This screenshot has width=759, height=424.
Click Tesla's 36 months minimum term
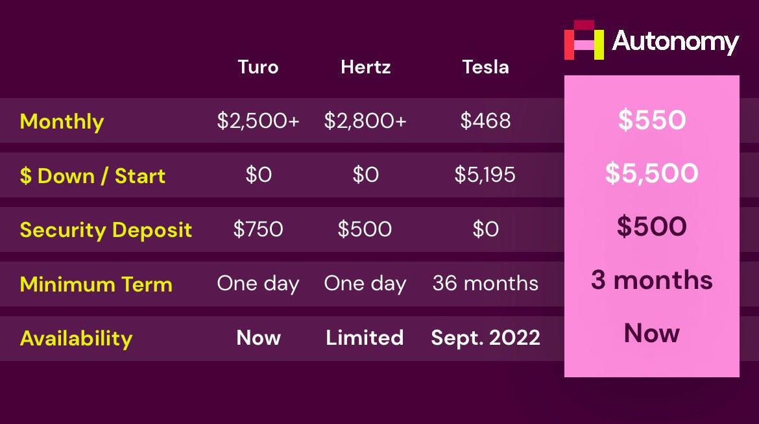click(x=485, y=284)
